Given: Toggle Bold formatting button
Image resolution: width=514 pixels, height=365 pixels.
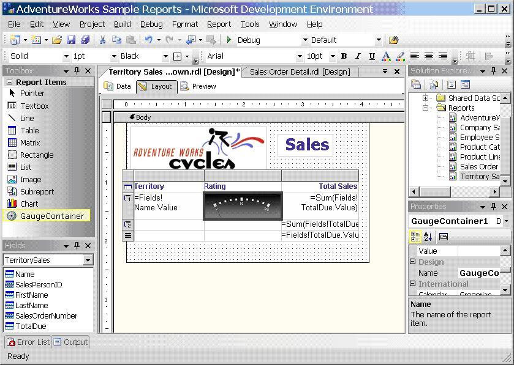Looking at the screenshot, I should pos(344,56).
